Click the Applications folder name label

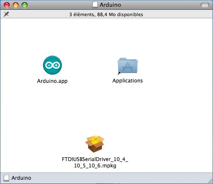(x=128, y=81)
